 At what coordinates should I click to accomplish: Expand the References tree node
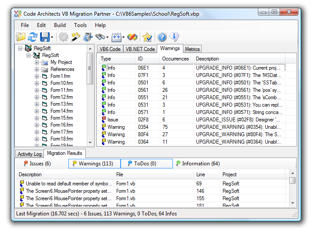pos(37,70)
